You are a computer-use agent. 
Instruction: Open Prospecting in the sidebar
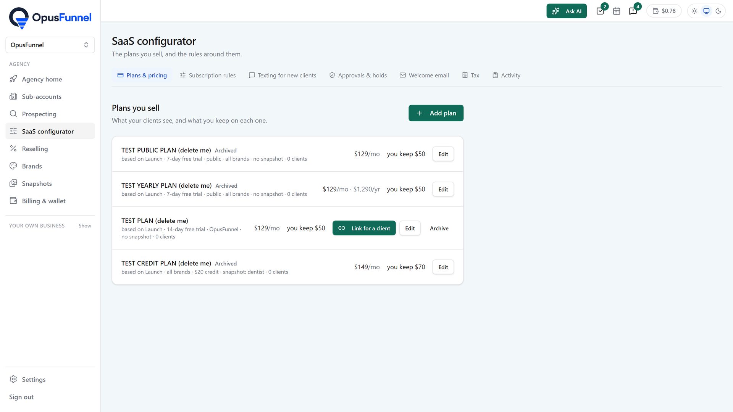[x=50, y=114]
